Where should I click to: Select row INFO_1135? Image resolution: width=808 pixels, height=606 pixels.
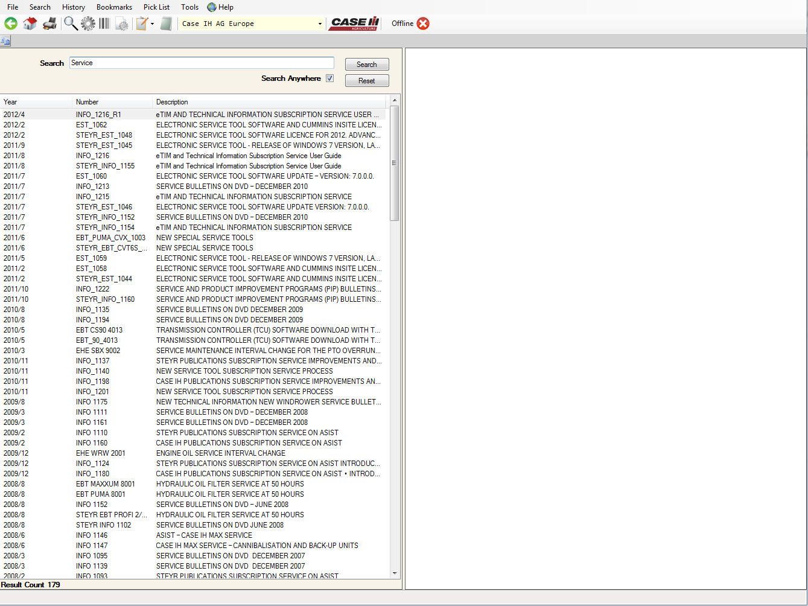click(x=193, y=310)
